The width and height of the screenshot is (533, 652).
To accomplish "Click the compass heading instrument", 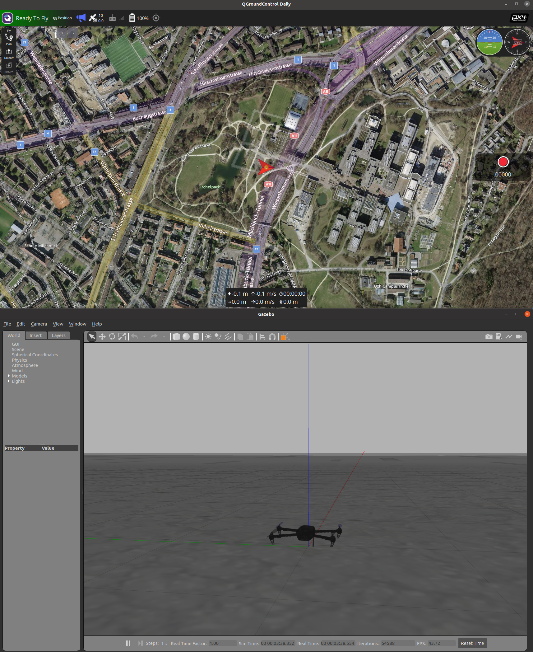I will coord(517,42).
